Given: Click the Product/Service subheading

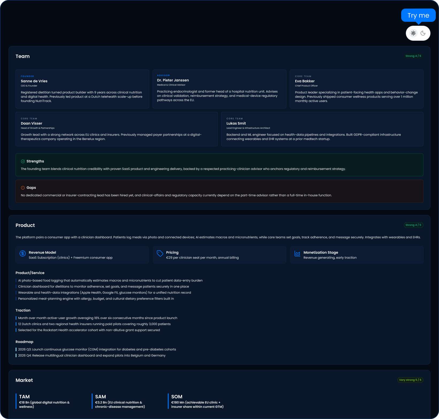Looking at the screenshot, I should (x=30, y=273).
